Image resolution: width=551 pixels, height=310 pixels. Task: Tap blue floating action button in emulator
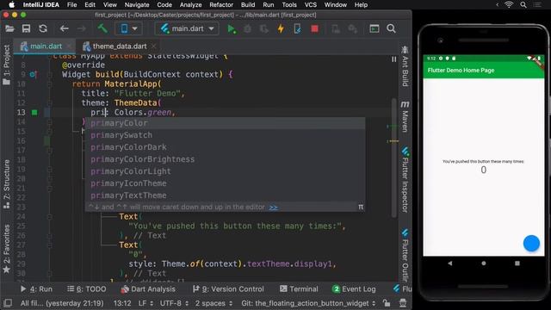point(531,243)
